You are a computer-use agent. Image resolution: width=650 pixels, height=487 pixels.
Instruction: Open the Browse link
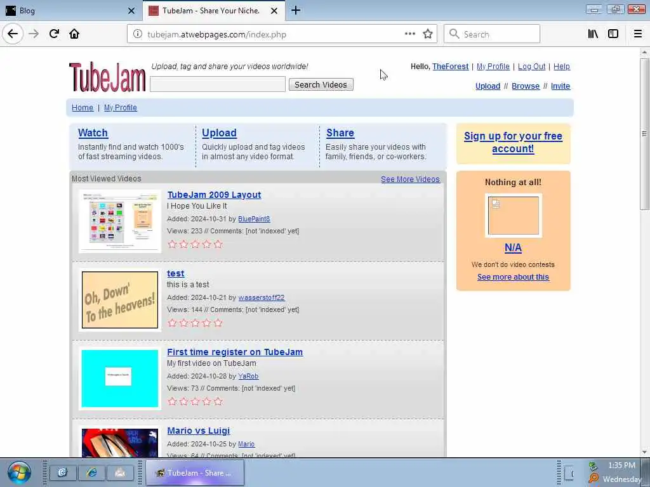click(x=526, y=86)
